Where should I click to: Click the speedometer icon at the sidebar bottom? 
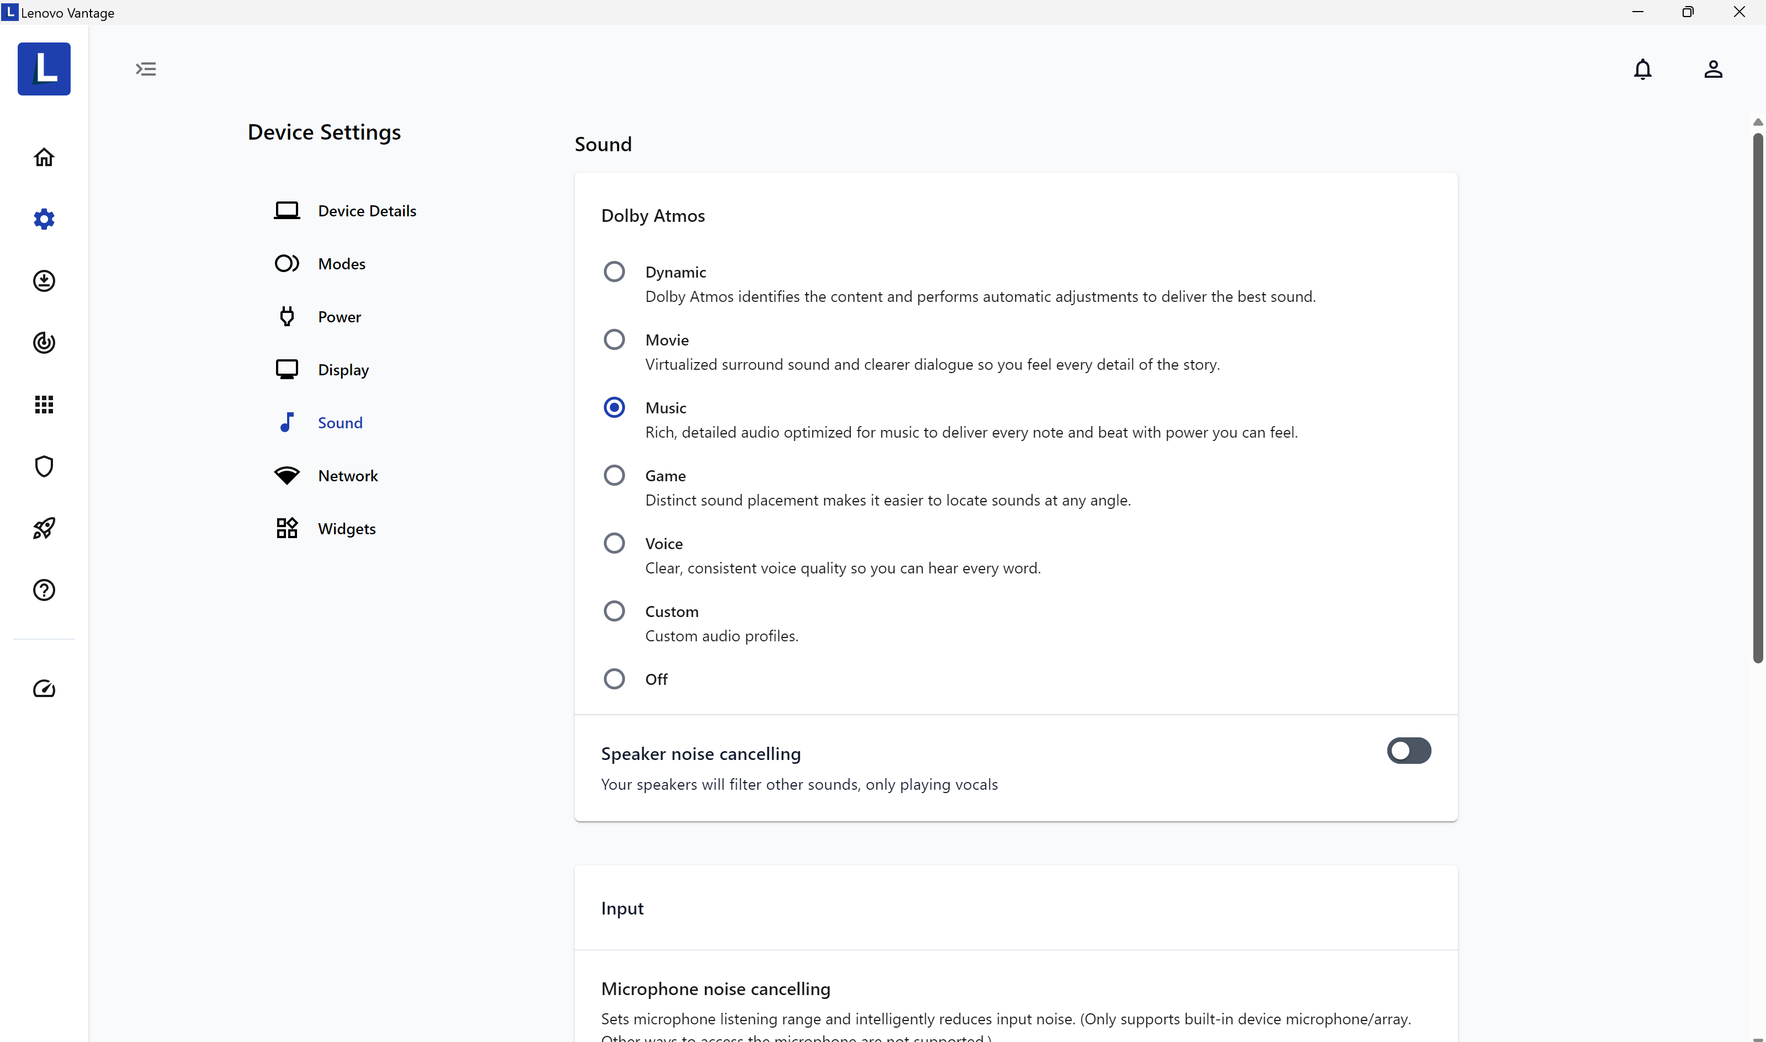pos(44,689)
